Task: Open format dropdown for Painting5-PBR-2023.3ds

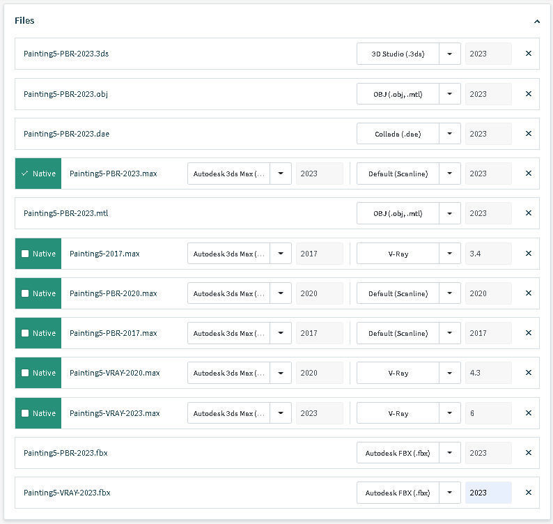Action: click(x=450, y=54)
